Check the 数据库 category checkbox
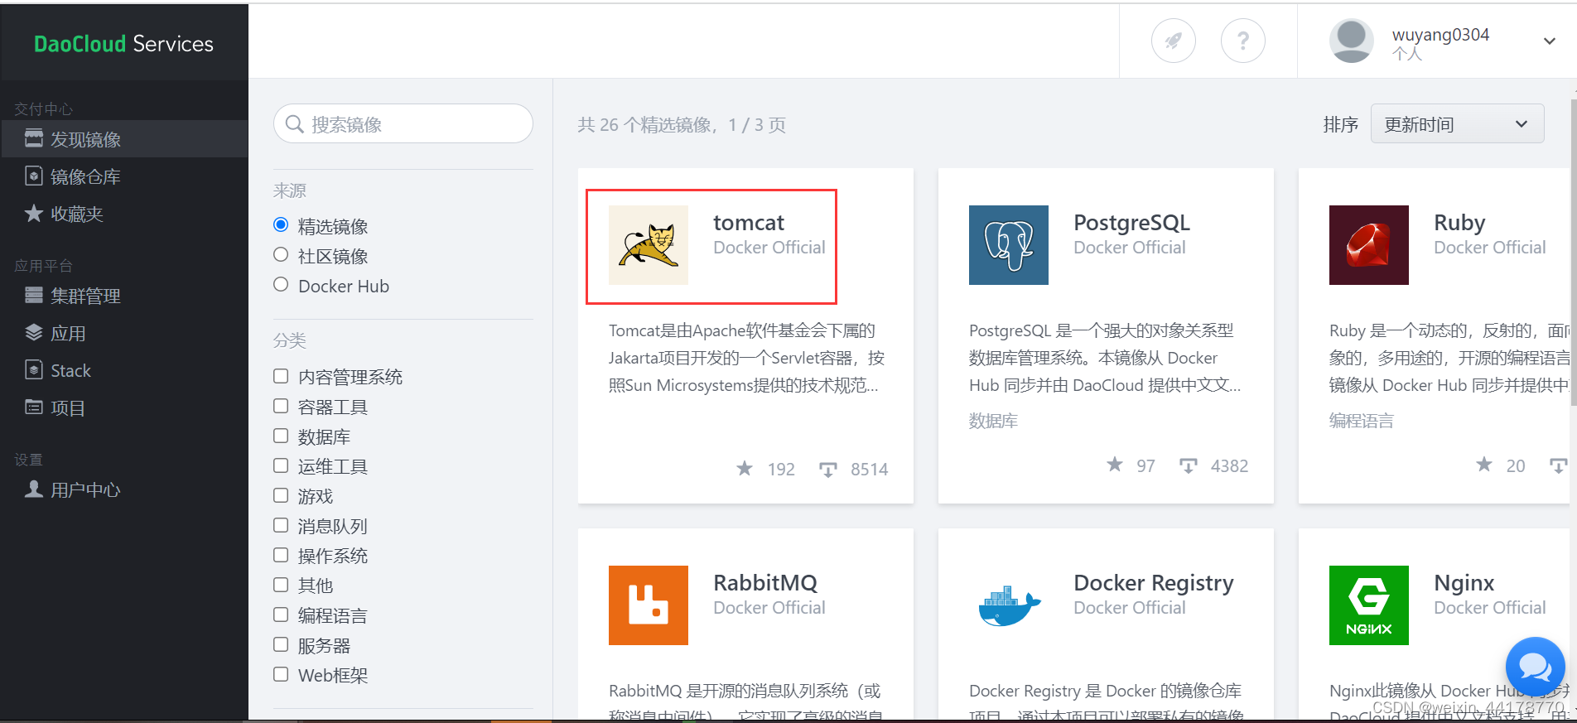 click(281, 436)
